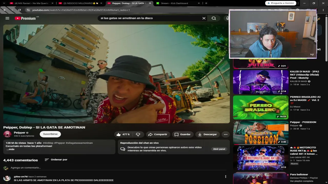The image size is (328, 184).
Task: Open the Para bailotear playlist title
Action: (299, 175)
